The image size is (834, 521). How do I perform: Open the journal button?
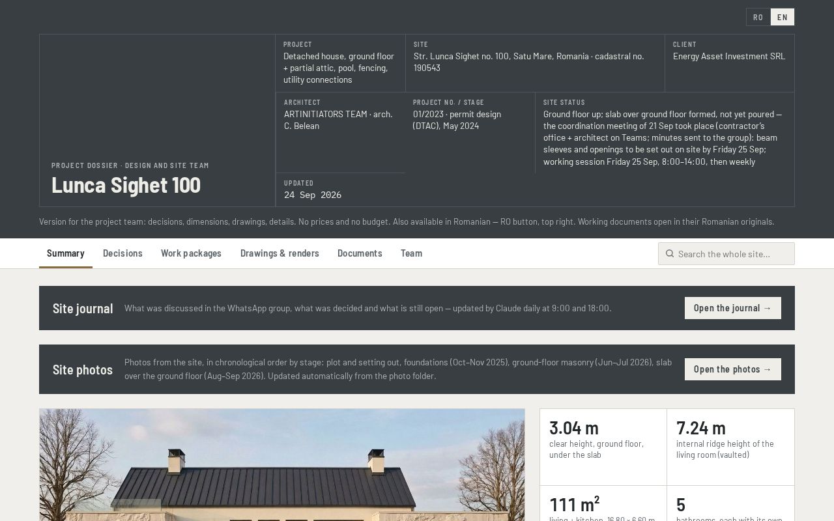pos(732,308)
